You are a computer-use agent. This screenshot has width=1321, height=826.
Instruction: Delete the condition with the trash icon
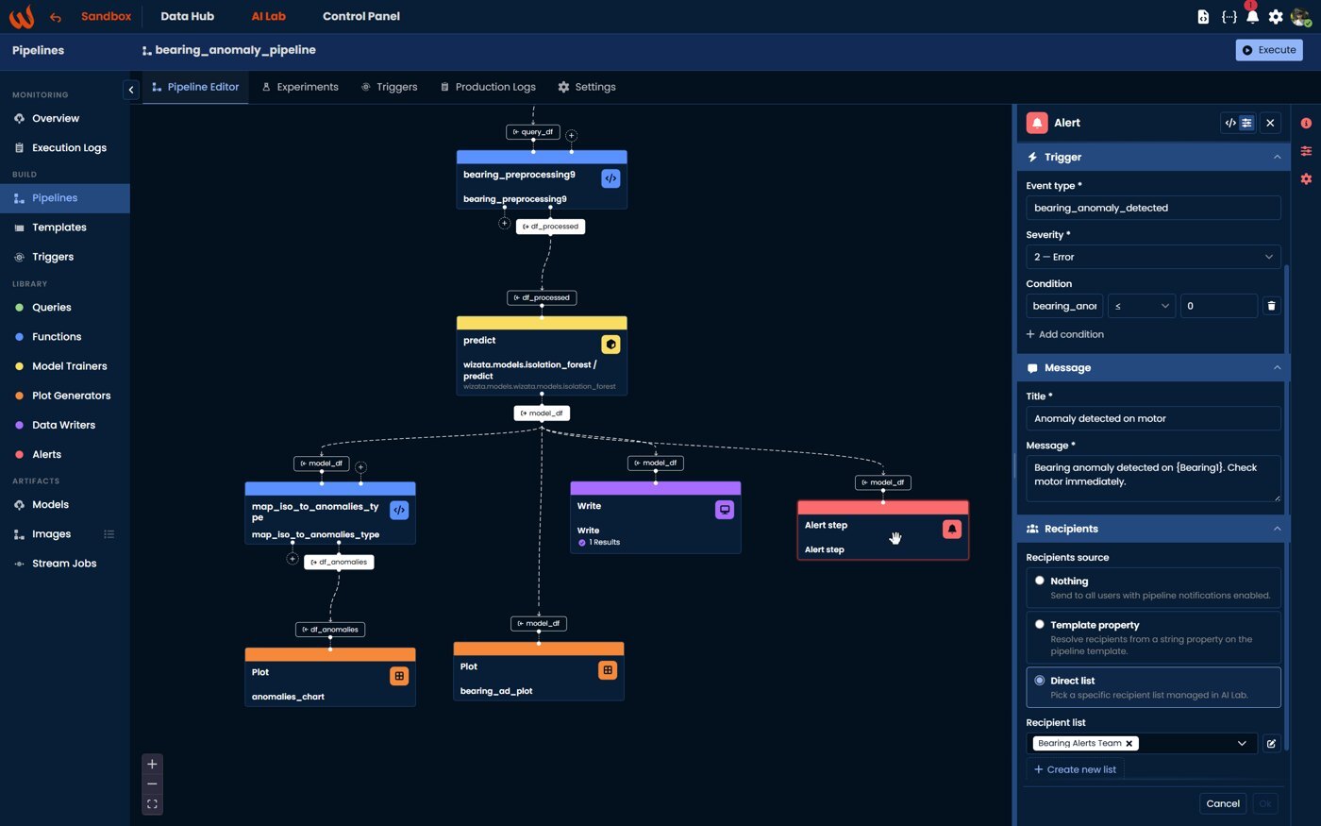[1271, 306]
